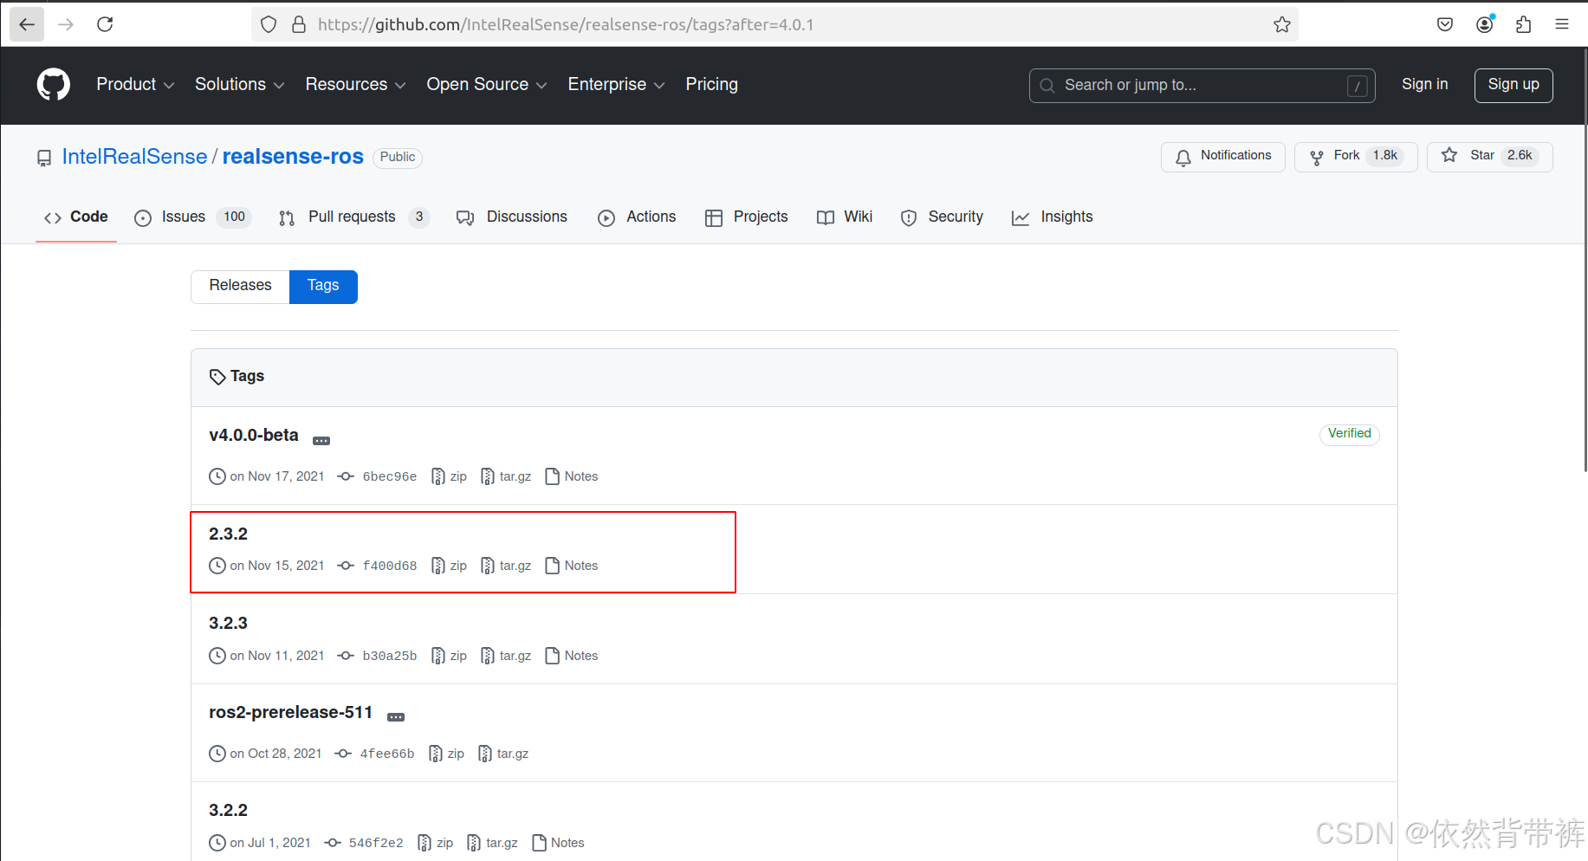The width and height of the screenshot is (1588, 861).
Task: Open the Pricing page
Action: tap(711, 85)
